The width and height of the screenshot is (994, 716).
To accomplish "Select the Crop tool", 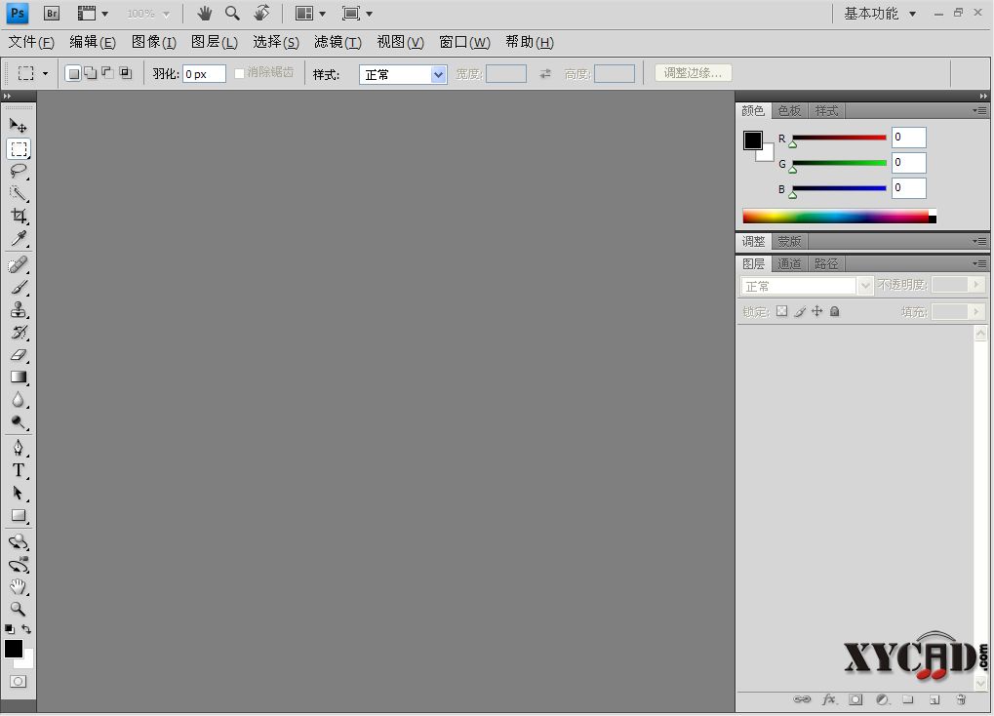I will point(19,216).
